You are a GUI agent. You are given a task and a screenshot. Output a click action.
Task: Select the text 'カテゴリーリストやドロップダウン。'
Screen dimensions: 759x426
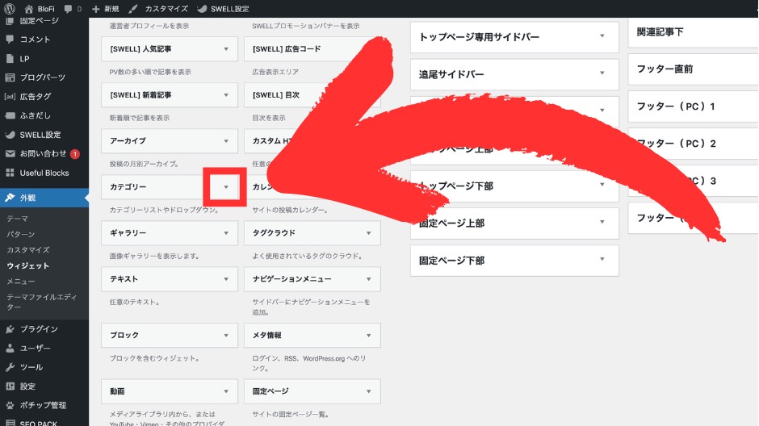(164, 210)
